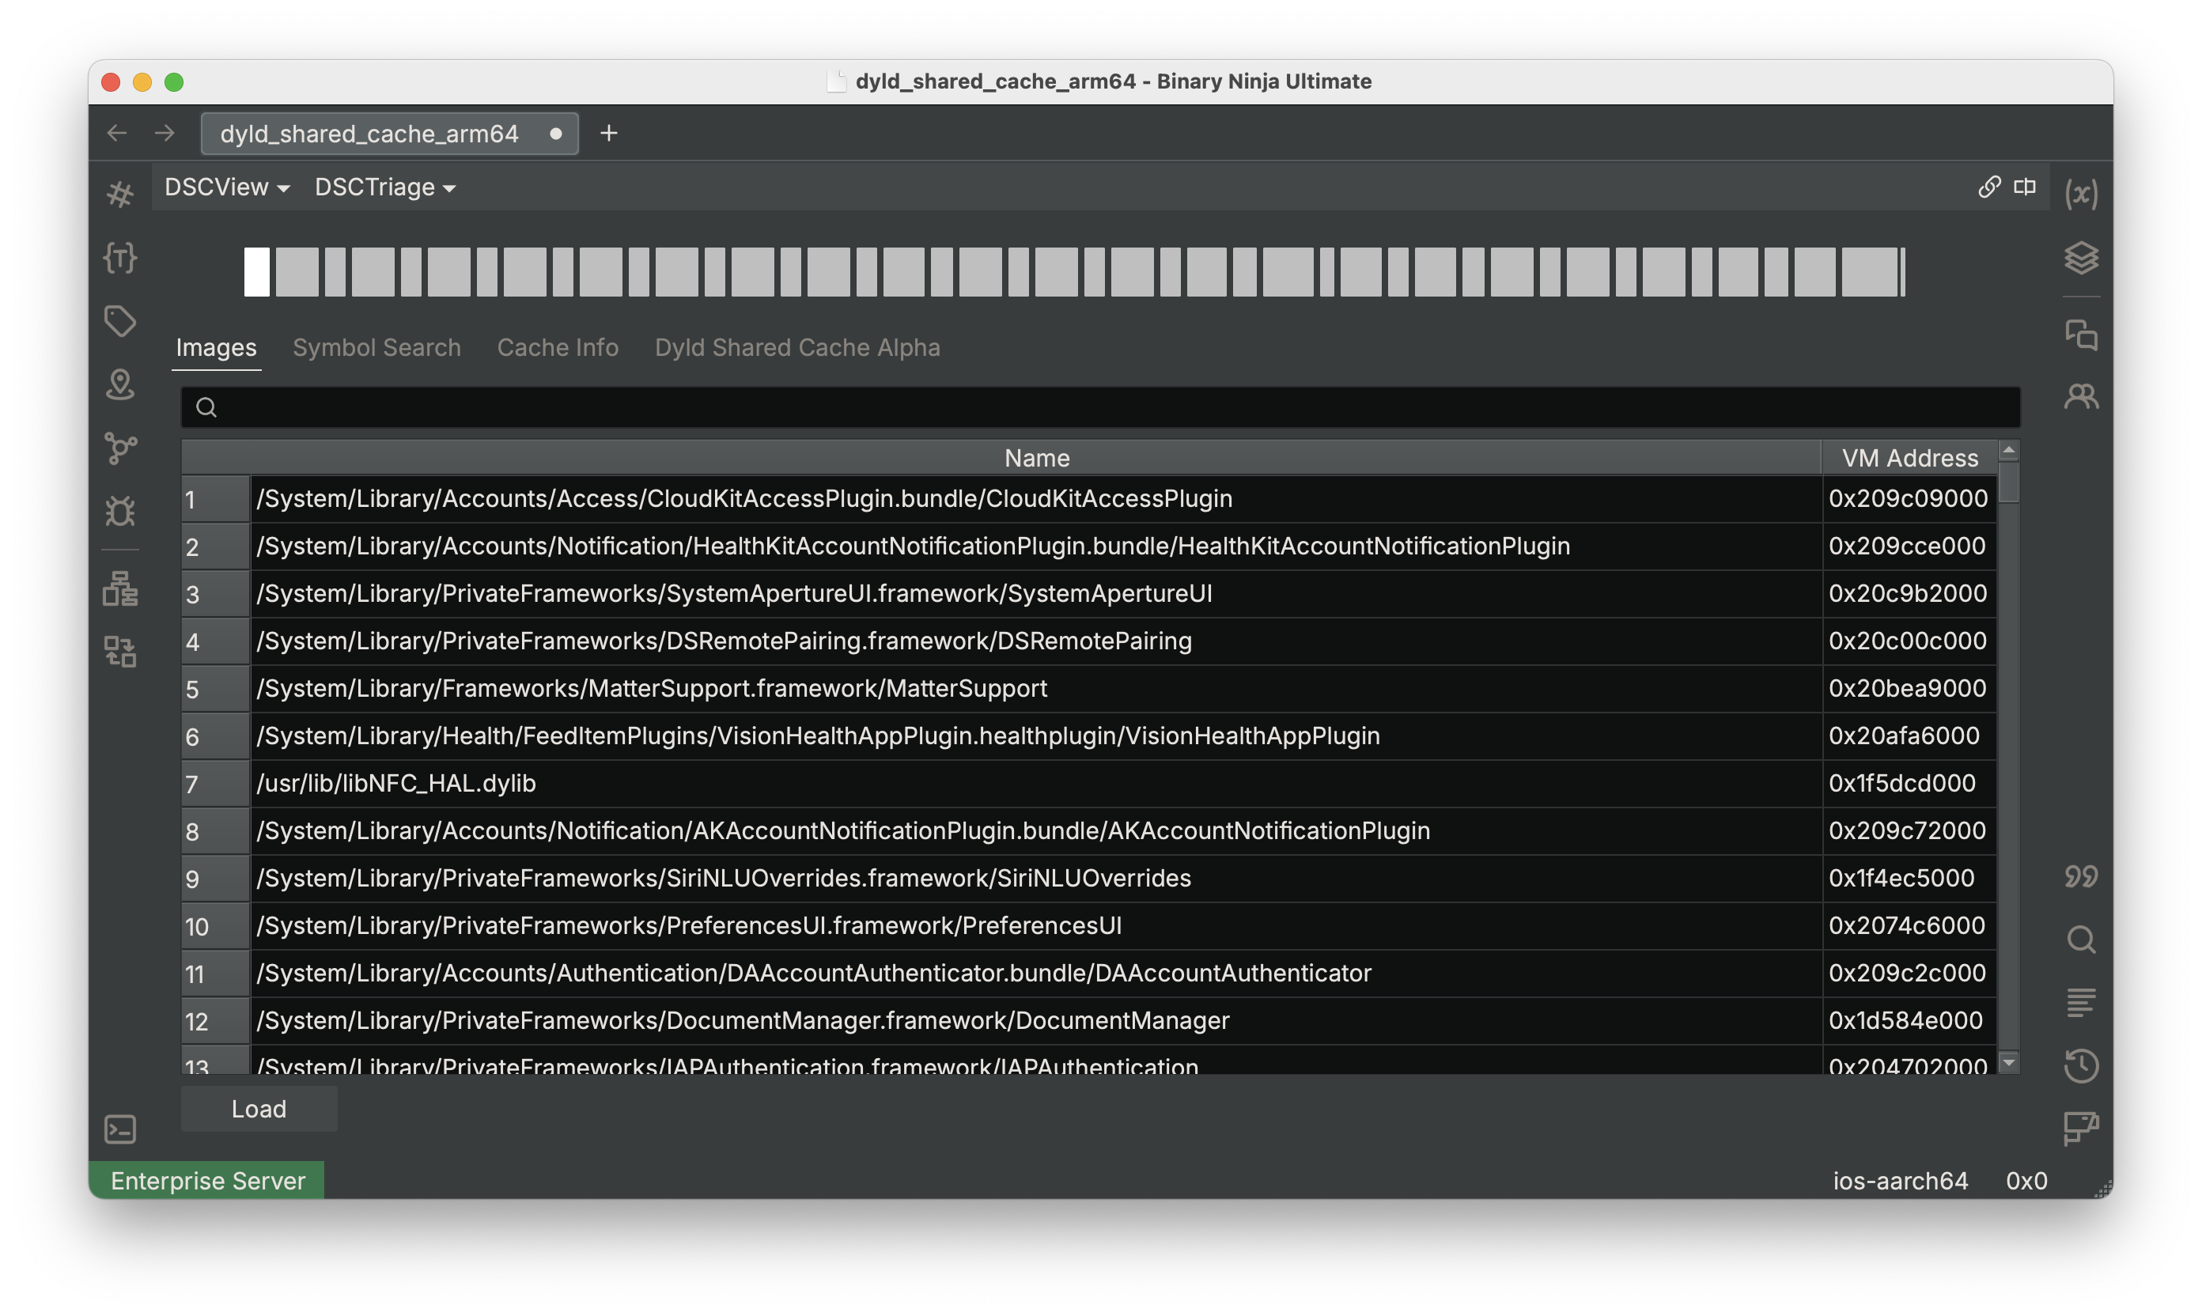Open the text lines panel icon
The height and width of the screenshot is (1316, 2202).
[2080, 1003]
